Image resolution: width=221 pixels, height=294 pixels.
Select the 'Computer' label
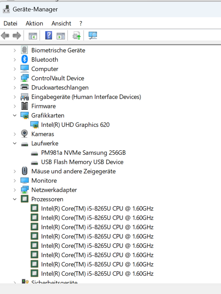(45, 69)
